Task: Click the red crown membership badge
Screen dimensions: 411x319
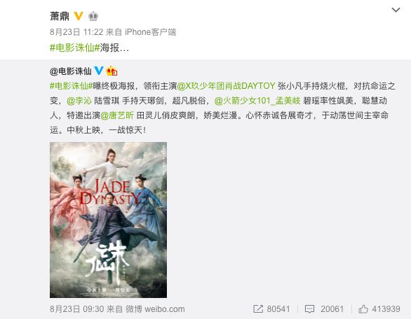Action: (112, 71)
